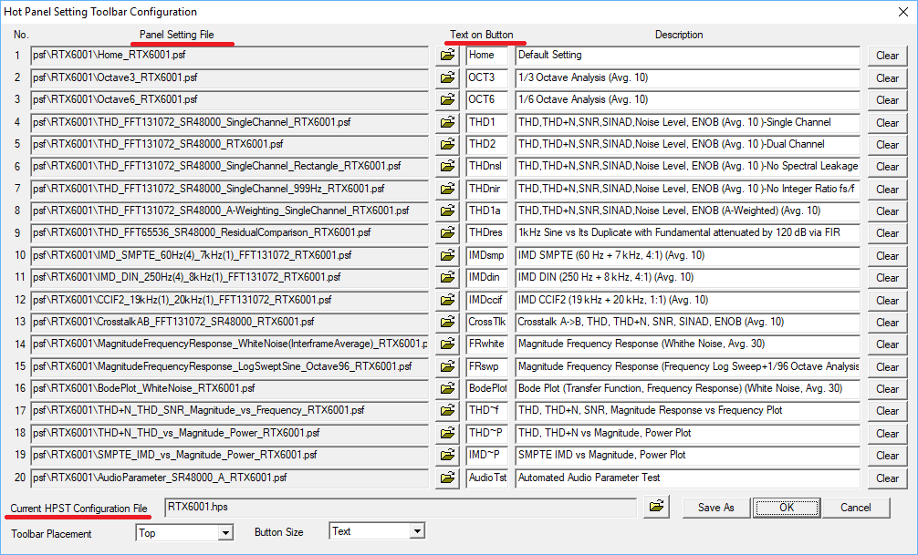Click Crosstalk A->B description field
This screenshot has height=555, width=918.
point(687,323)
